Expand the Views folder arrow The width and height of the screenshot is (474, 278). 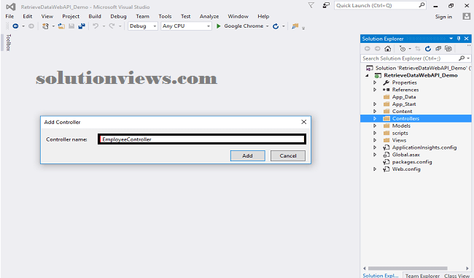coord(375,140)
